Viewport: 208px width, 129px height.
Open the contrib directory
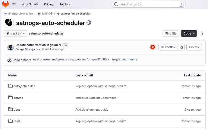[x=18, y=98]
